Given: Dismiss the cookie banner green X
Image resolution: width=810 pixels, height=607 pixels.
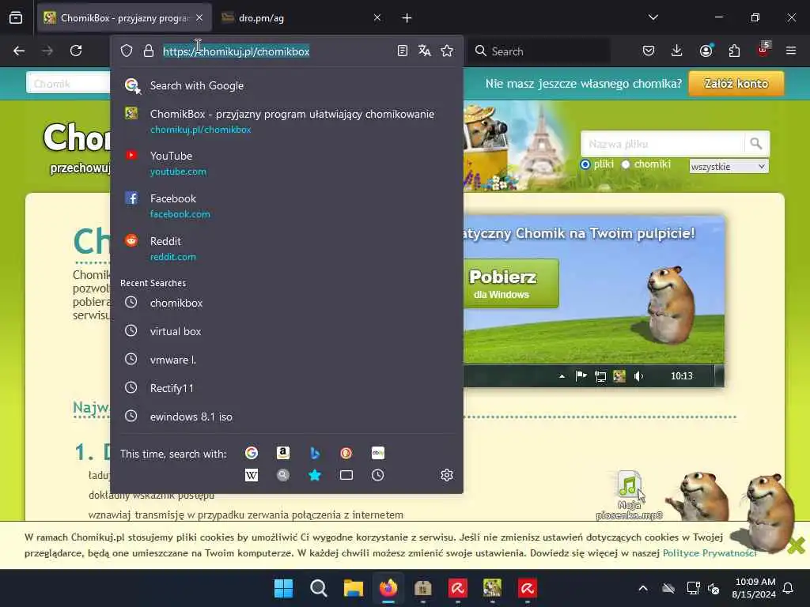Looking at the screenshot, I should (x=796, y=545).
